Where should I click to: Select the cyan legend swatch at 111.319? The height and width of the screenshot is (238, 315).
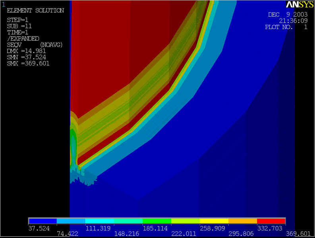[x=99, y=221]
